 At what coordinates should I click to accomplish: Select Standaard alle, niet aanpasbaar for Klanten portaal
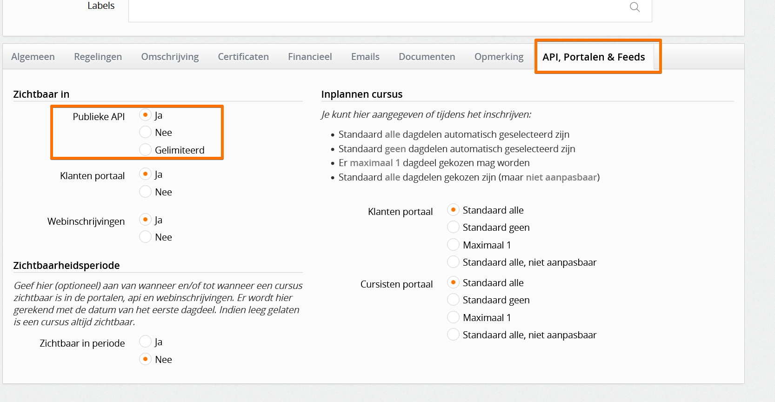coord(453,262)
